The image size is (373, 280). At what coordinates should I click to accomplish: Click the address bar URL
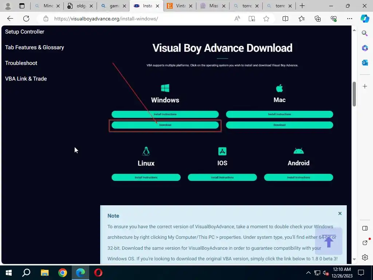(106, 19)
